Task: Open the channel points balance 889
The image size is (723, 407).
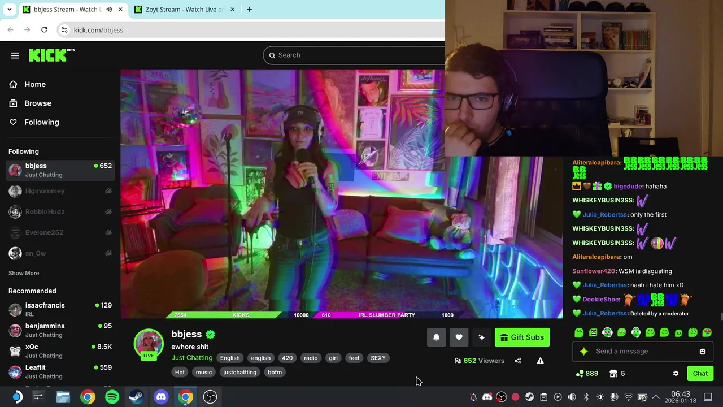Action: coord(587,374)
